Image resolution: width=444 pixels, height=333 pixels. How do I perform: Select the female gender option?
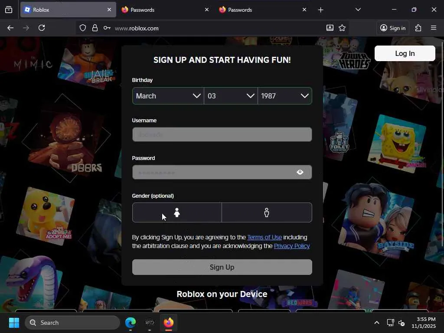(x=177, y=212)
